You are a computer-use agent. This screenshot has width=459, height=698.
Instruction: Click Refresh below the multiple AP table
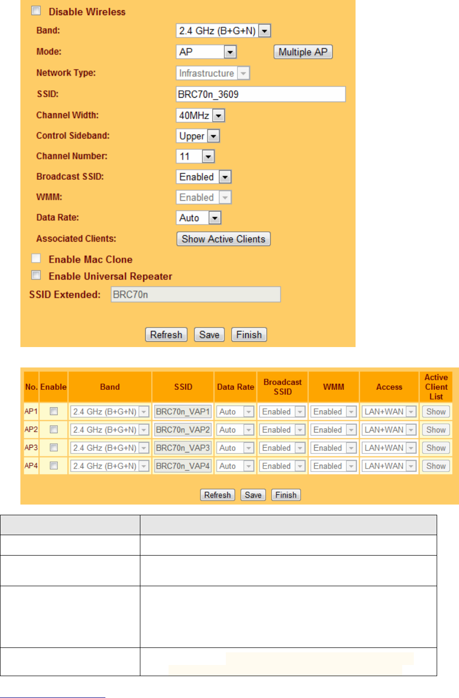coord(218,495)
